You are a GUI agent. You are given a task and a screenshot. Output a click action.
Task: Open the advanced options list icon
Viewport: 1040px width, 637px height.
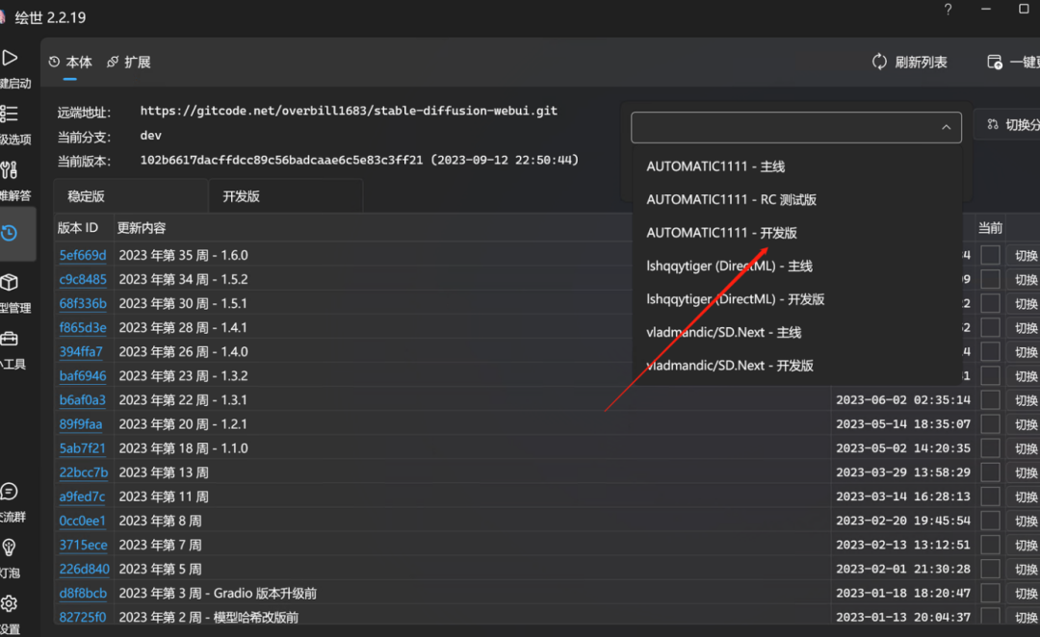(9, 114)
